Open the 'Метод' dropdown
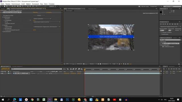Viewport: 182px width, 102px height. 47,22
